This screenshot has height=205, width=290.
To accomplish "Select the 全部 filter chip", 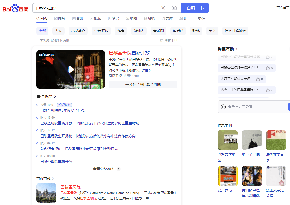I will pyautogui.click(x=42, y=31).
